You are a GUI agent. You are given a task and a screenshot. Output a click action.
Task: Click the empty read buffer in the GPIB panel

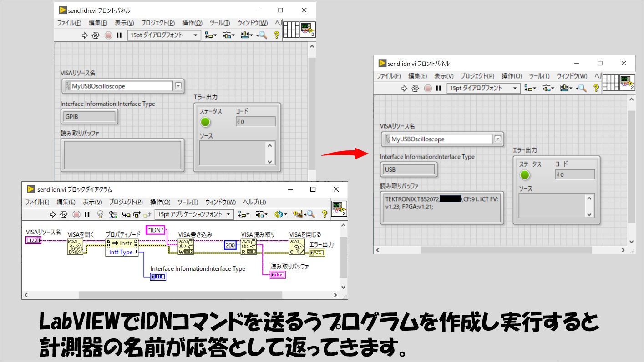click(x=123, y=155)
